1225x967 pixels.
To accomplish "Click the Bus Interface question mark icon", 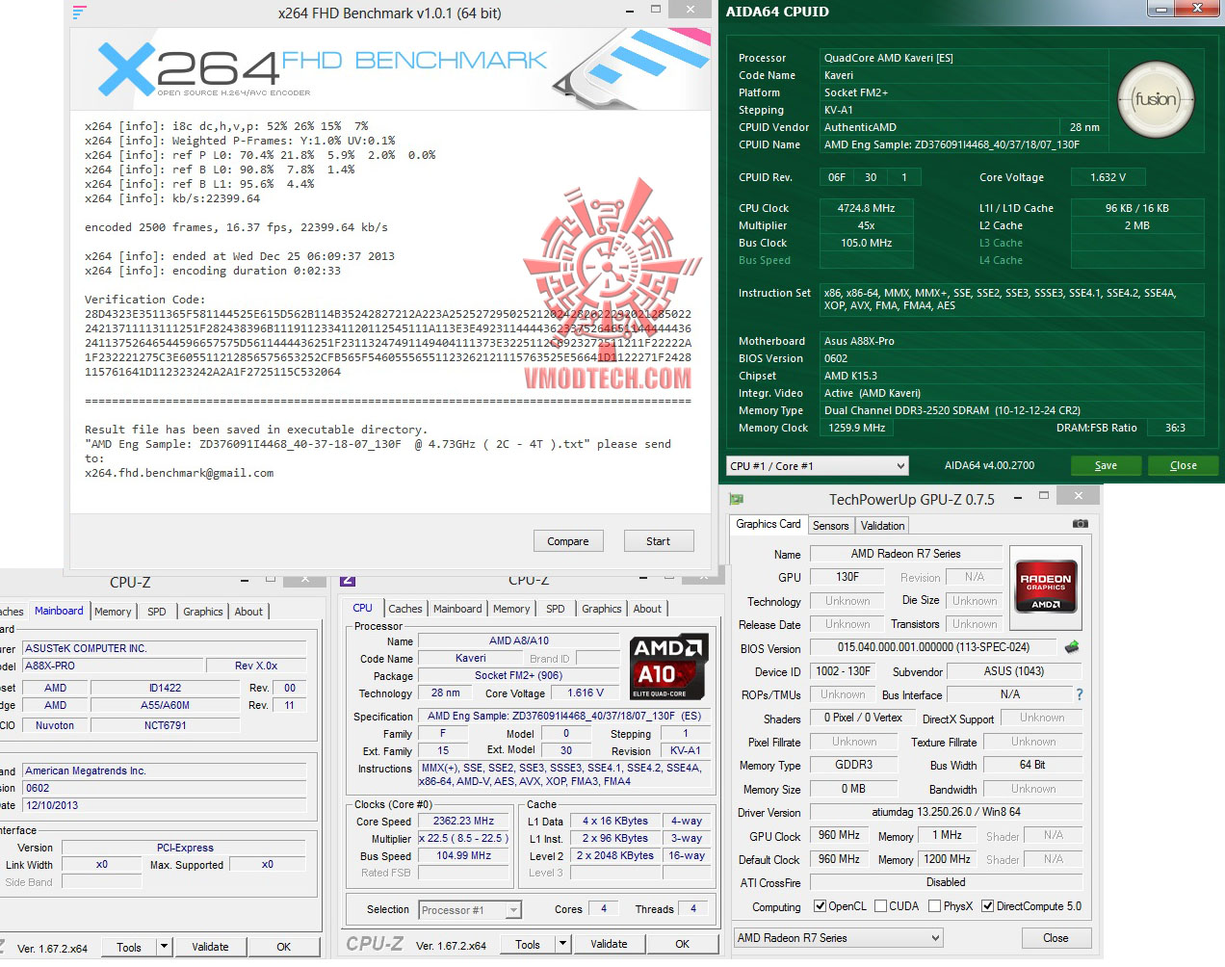I will [x=1079, y=694].
